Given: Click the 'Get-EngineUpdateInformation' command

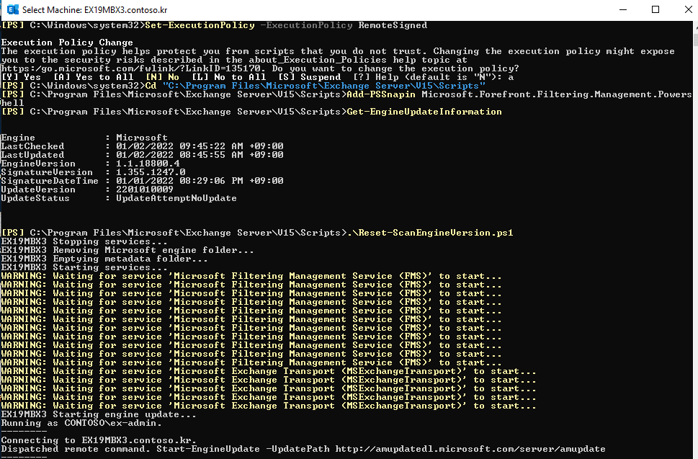Looking at the screenshot, I should [x=424, y=112].
